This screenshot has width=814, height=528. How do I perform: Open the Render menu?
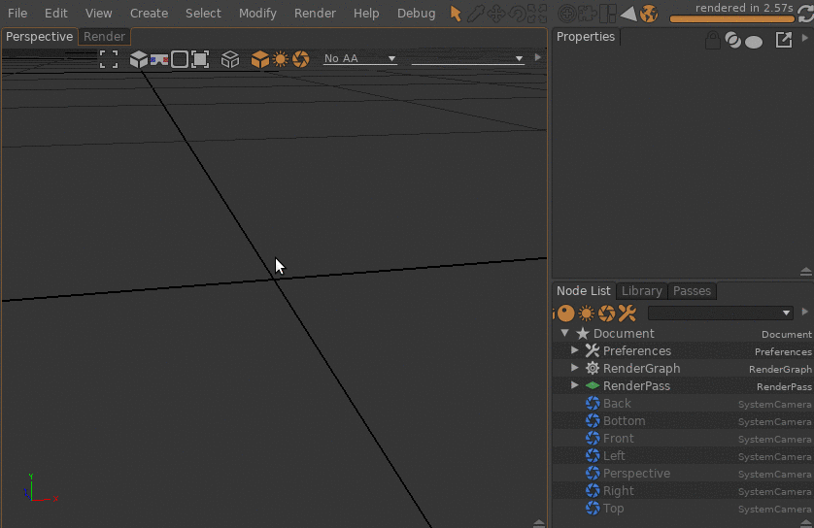pos(315,13)
